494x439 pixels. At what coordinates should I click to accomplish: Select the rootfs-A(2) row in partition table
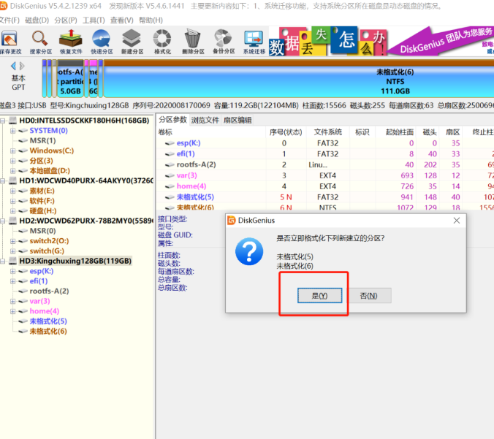(x=324, y=164)
